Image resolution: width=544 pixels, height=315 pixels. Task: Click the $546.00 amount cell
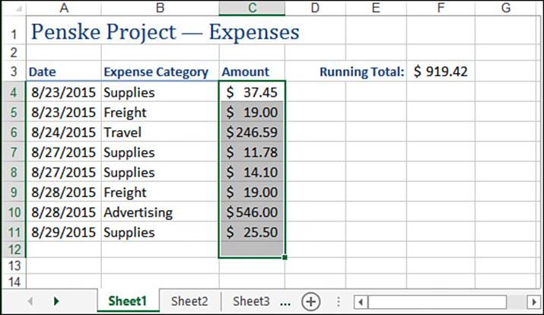pyautogui.click(x=252, y=212)
